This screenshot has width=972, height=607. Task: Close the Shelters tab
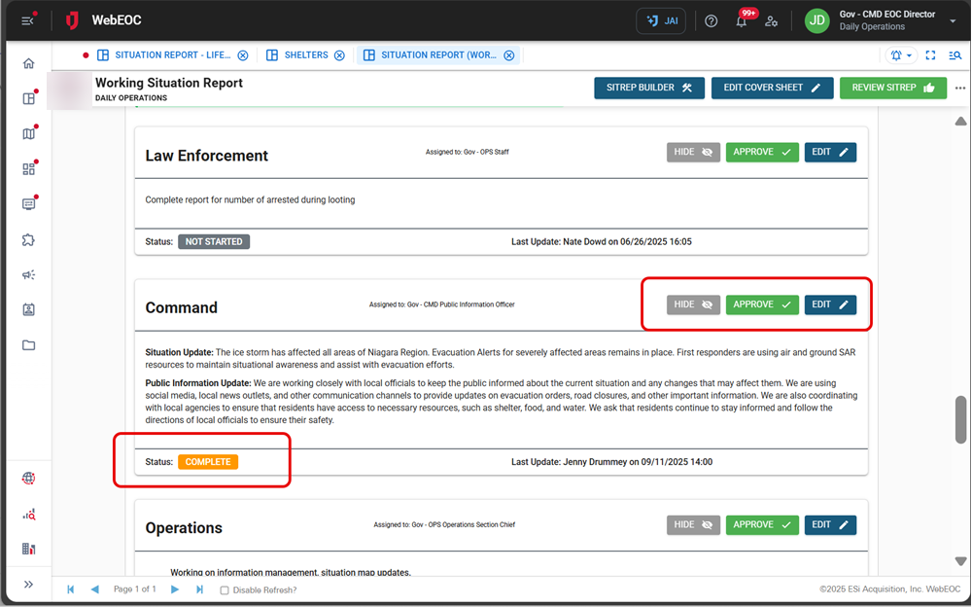pyautogui.click(x=339, y=55)
